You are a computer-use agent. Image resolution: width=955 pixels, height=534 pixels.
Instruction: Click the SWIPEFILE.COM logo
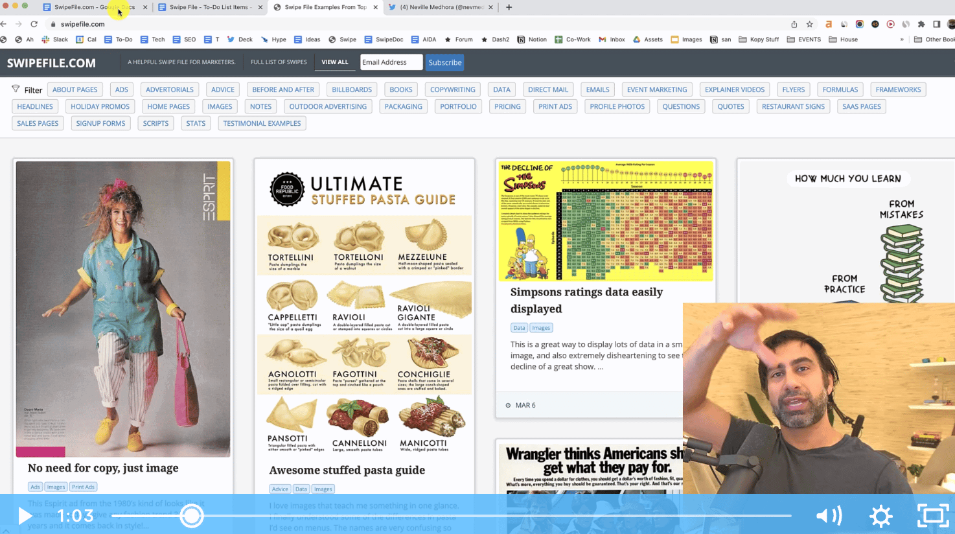tap(51, 63)
